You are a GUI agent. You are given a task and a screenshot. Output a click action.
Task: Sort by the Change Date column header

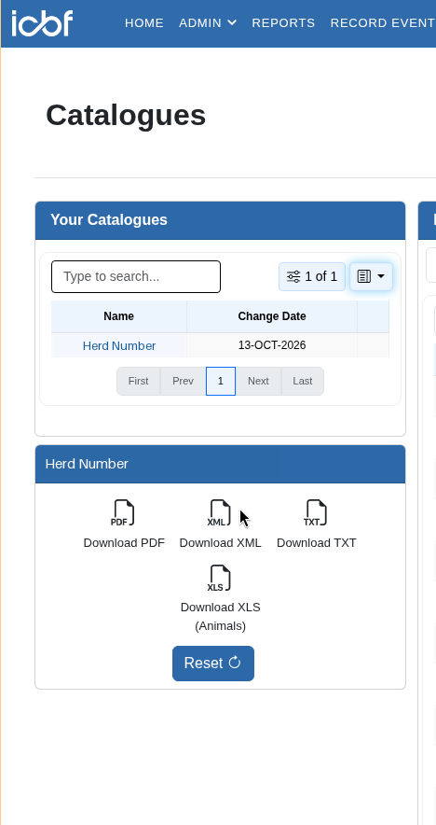272,316
